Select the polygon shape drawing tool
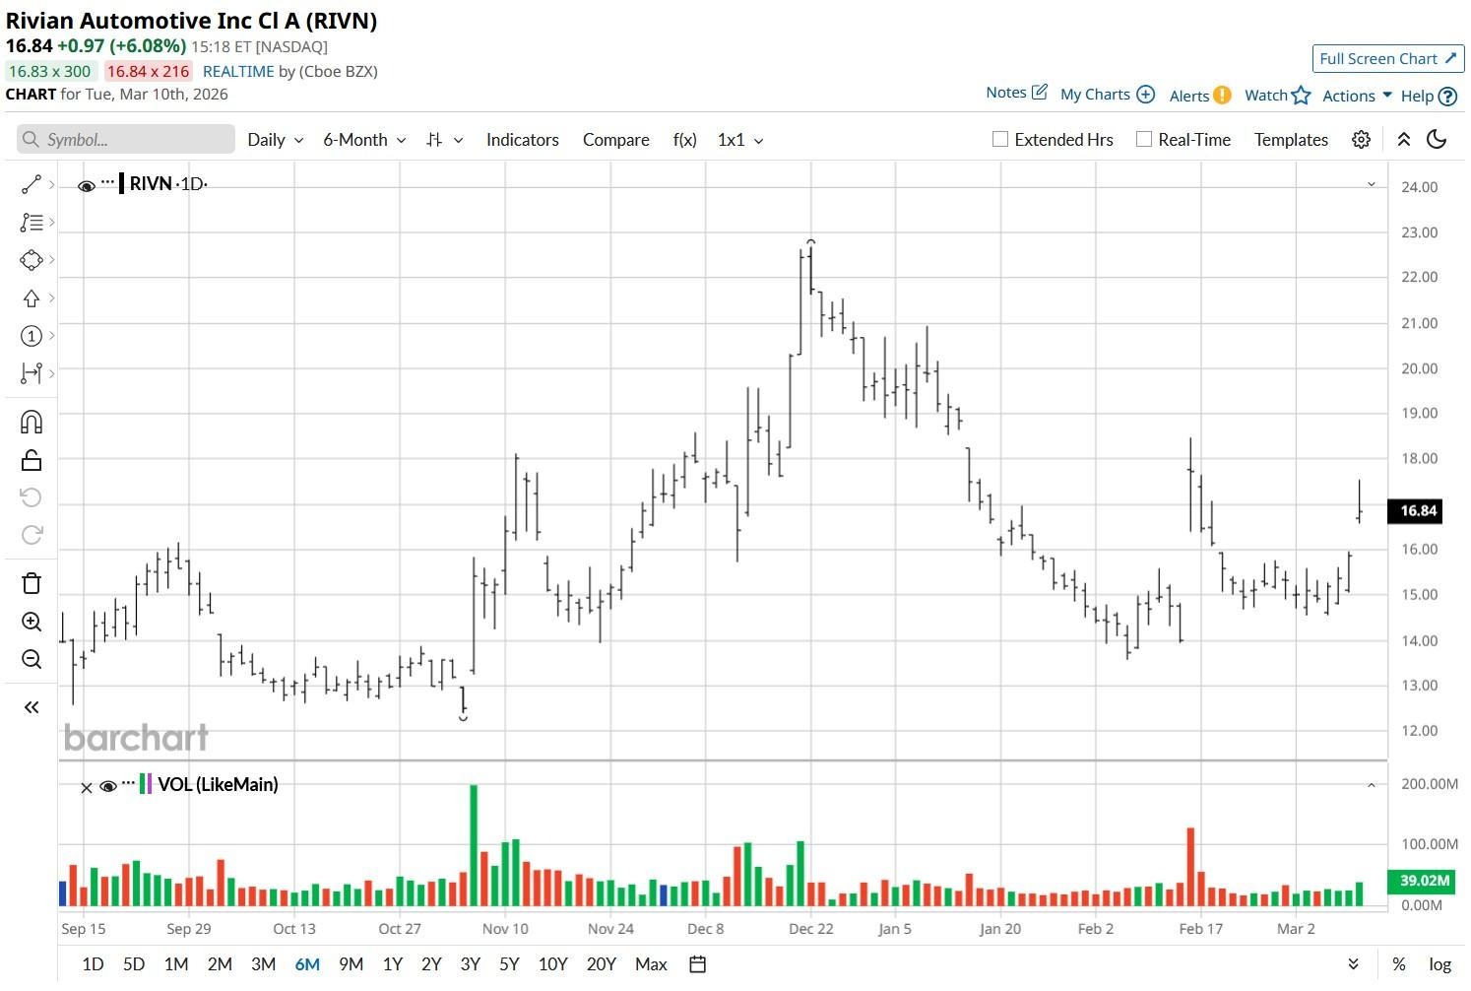The image size is (1471, 991). (x=31, y=260)
